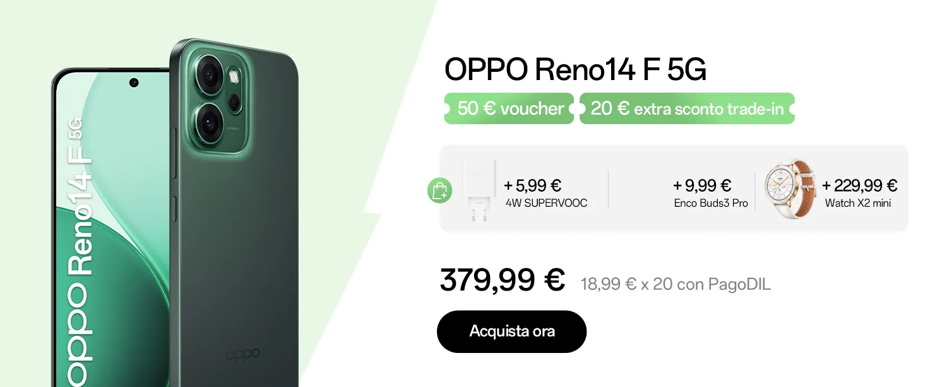Click the SUPERVOOC charger image
Viewport: 947px width, 387px height.
(479, 190)
